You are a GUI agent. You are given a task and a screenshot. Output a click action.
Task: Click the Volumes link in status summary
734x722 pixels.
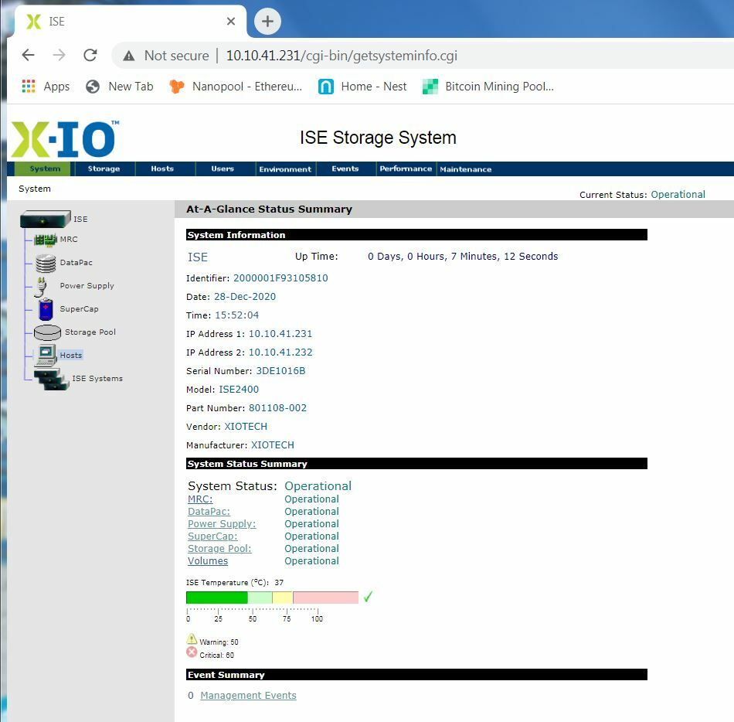(x=207, y=560)
